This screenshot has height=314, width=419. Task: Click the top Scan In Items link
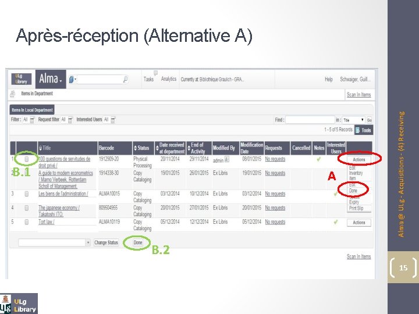[x=358, y=95]
